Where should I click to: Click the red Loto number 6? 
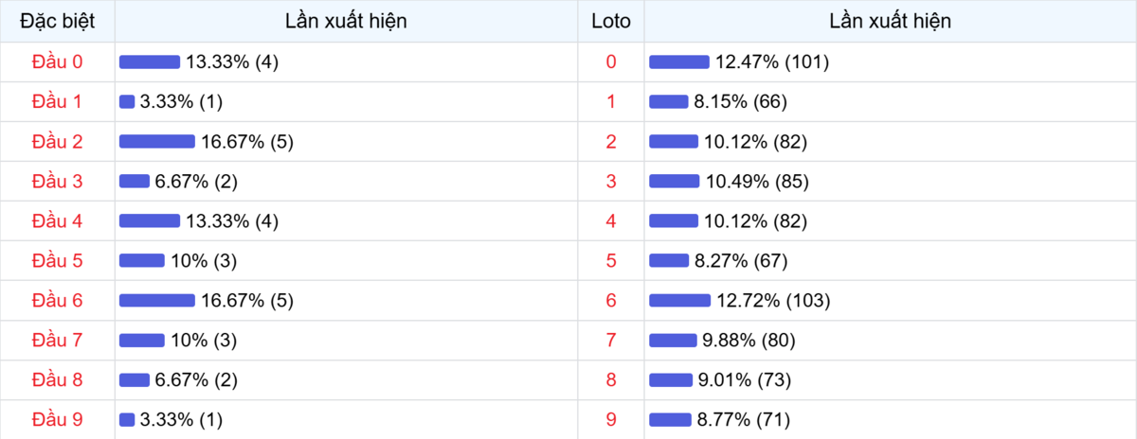(x=610, y=301)
